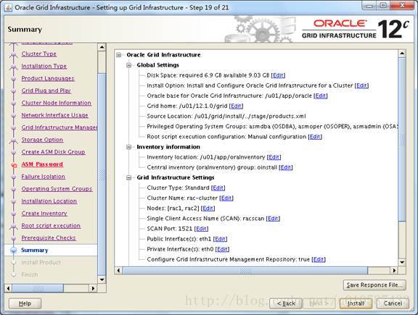Jump to Cluster Node Information step
418x315 pixels.
(x=57, y=103)
